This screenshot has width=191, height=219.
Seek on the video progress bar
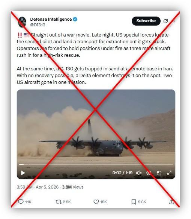pos(96,164)
